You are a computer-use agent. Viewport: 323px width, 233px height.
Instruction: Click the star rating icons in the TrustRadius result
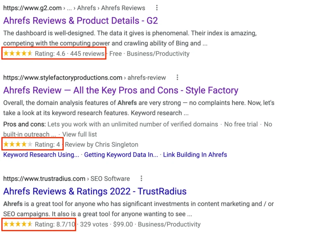tap(18, 224)
